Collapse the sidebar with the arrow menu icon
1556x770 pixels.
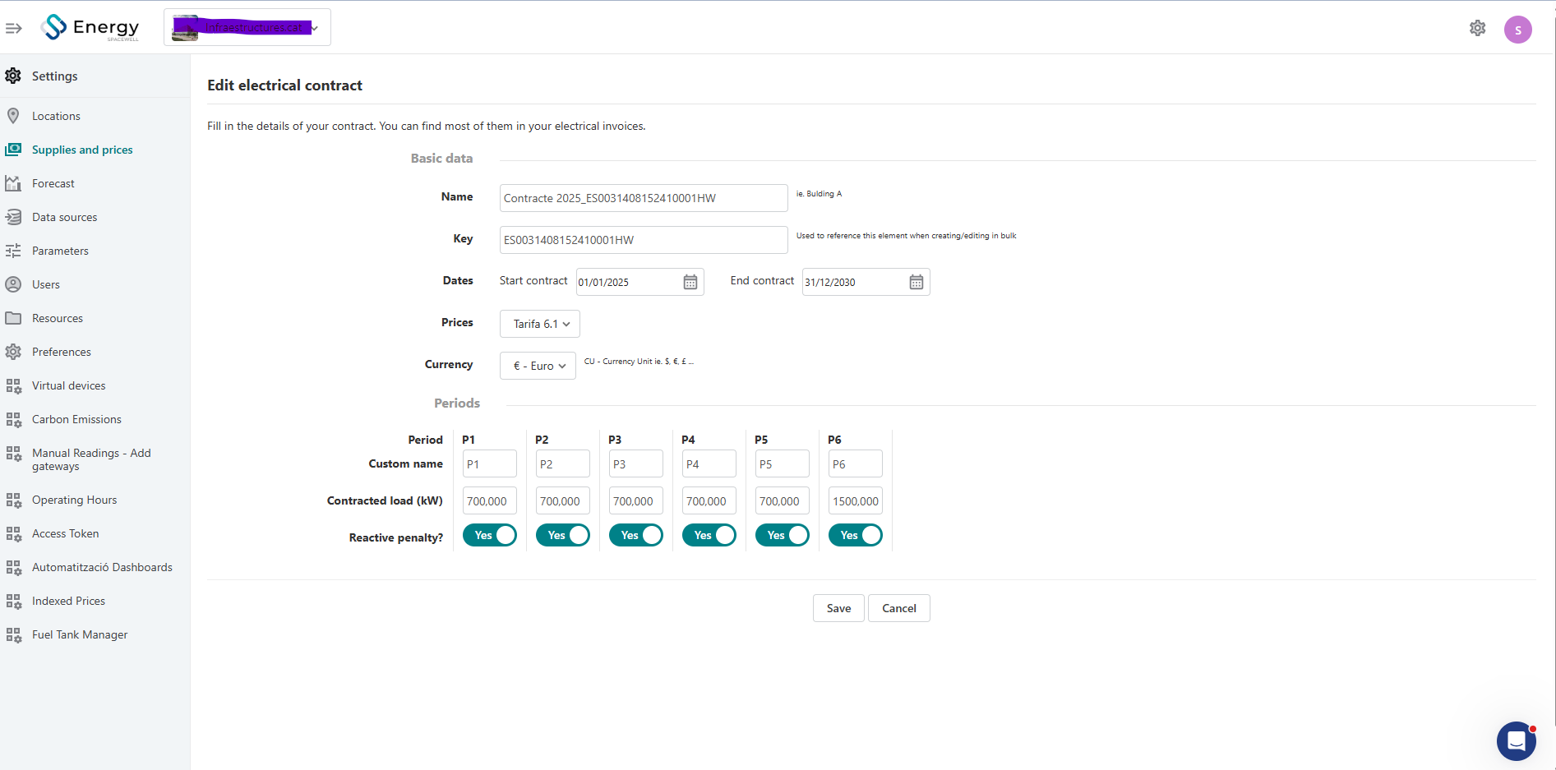point(13,29)
